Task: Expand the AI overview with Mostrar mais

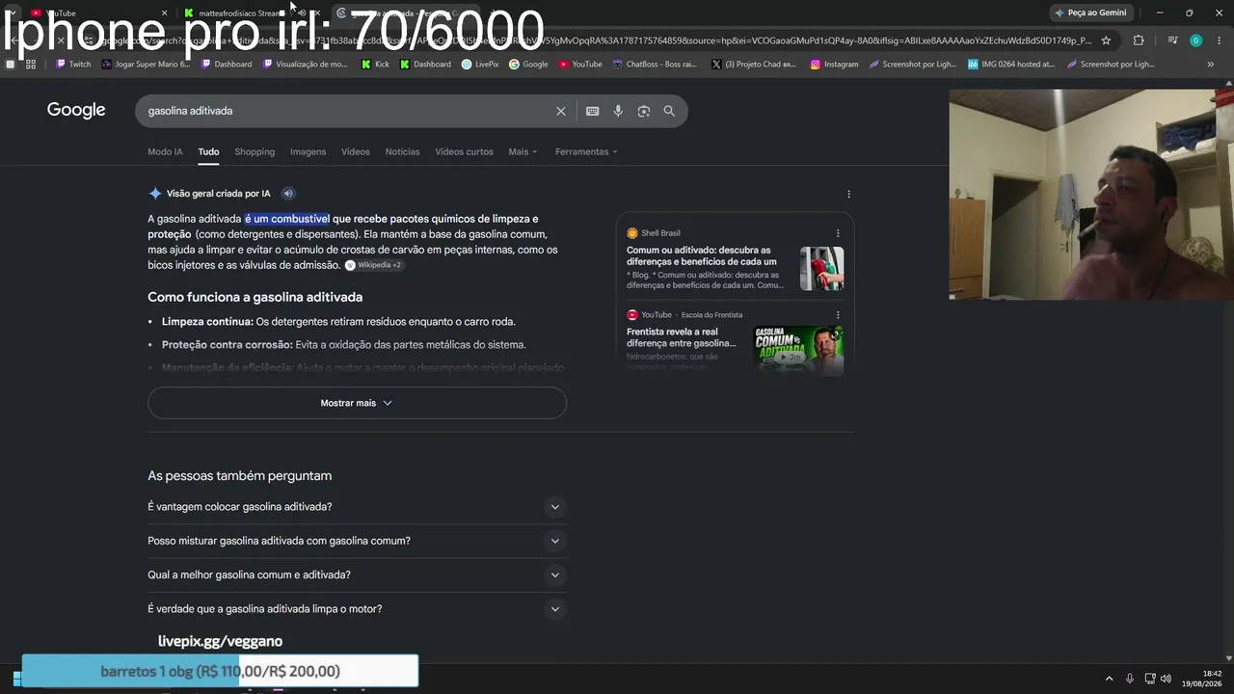Action: point(357,403)
